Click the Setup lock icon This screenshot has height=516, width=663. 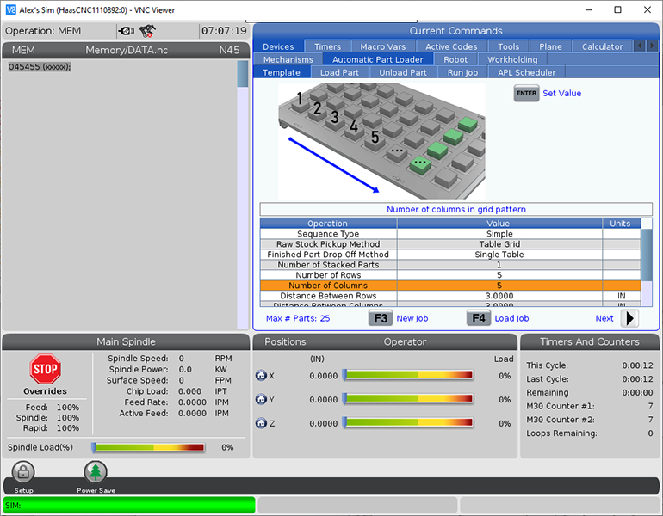click(23, 472)
